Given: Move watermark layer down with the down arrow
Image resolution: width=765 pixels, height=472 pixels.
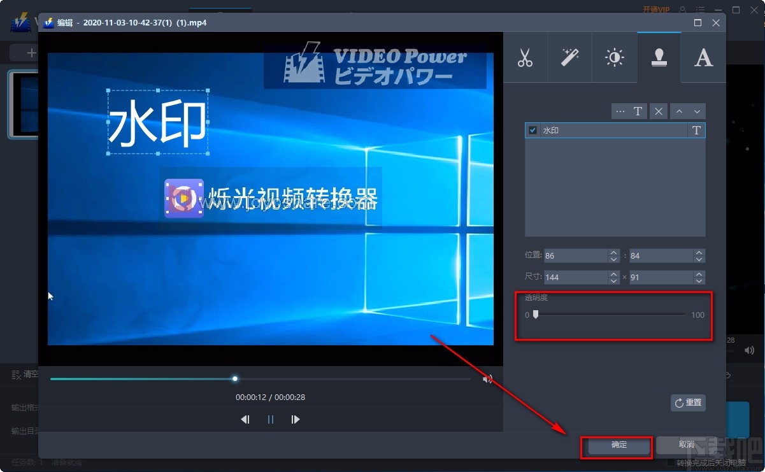Looking at the screenshot, I should pos(696,111).
